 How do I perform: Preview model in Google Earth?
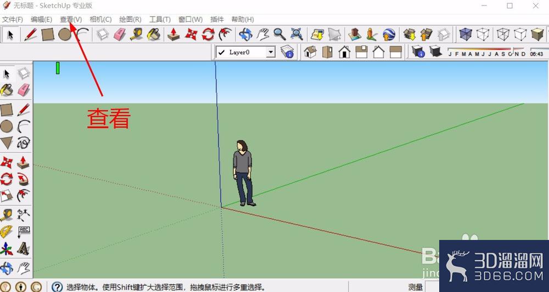click(389, 34)
